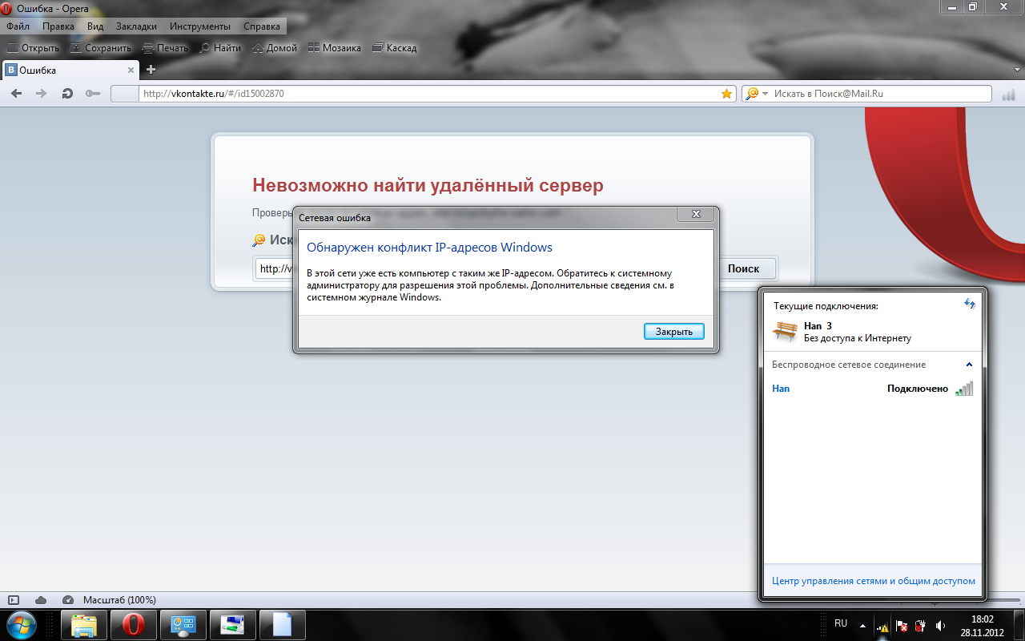The height and width of the screenshot is (641, 1025).
Task: Click the Мозаика toolbar button
Action: [335, 48]
